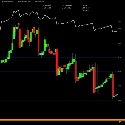Select the open value "O: 1045.00"

(x=46, y=5)
